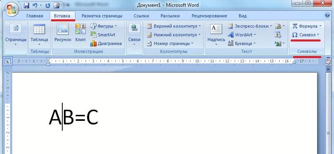Click the insert object icon
This screenshot has width=334, height=154.
pos(278,43)
